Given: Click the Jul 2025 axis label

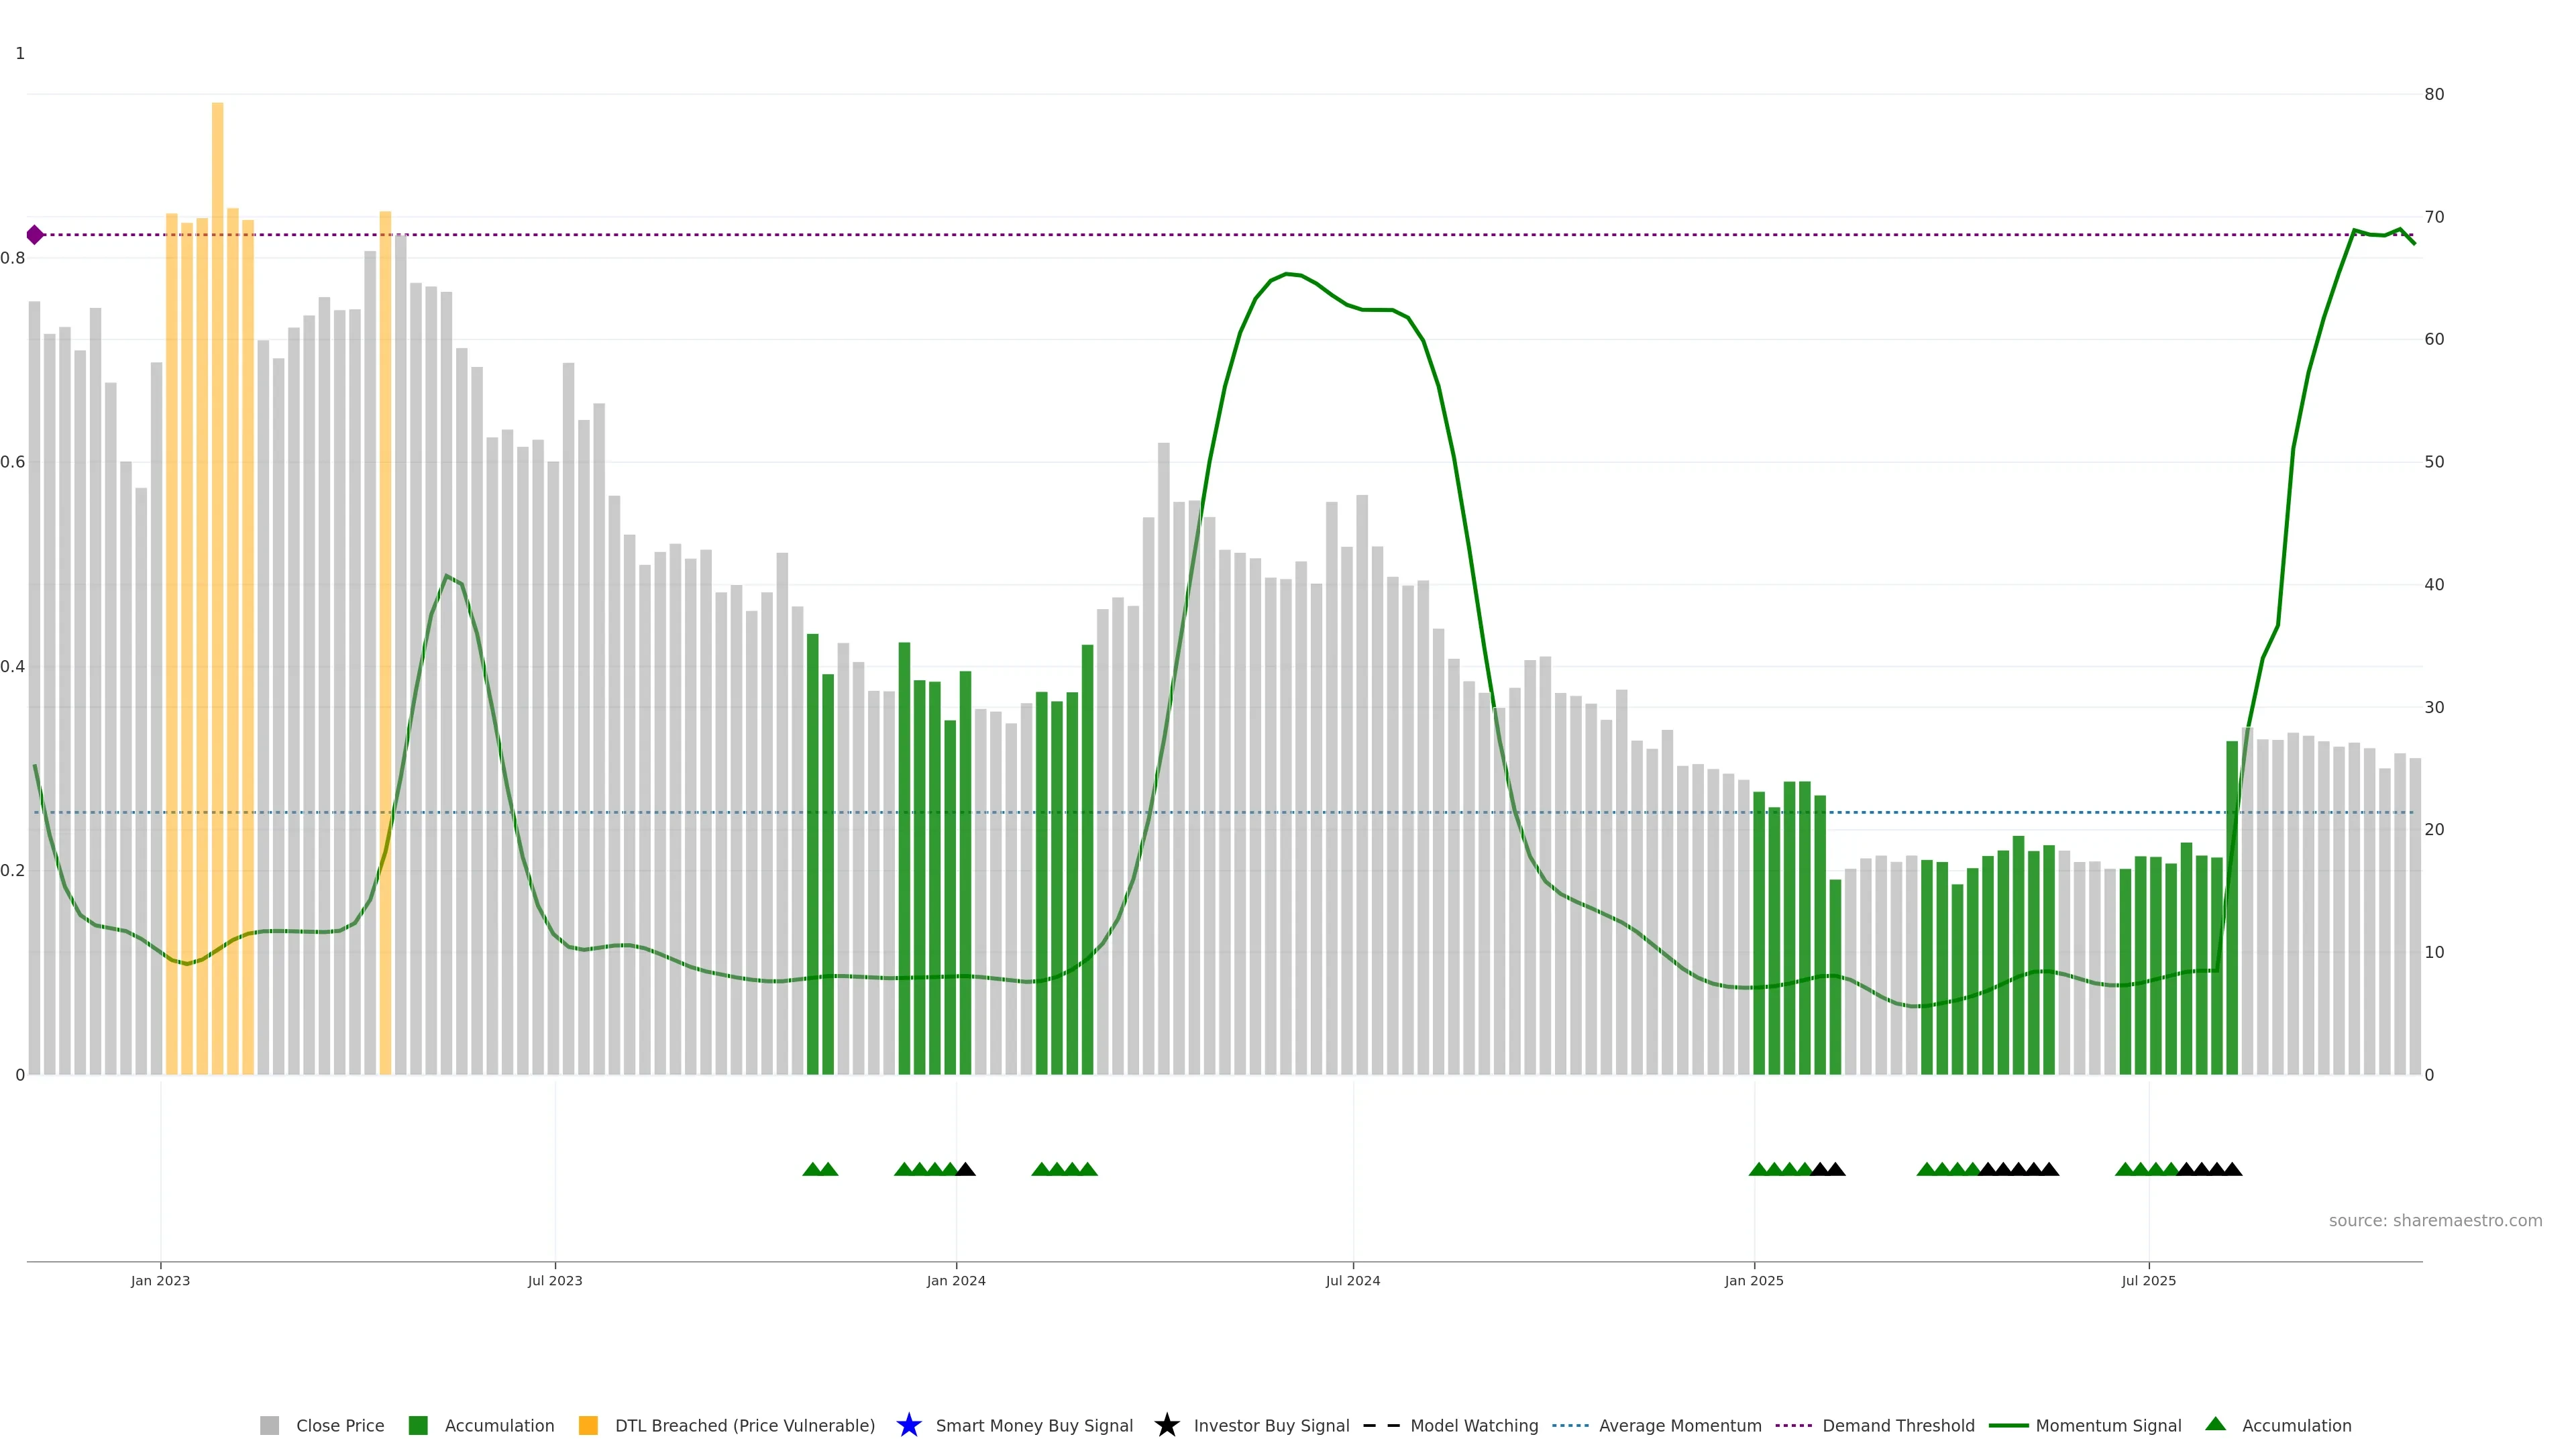Looking at the screenshot, I should [x=2148, y=1280].
